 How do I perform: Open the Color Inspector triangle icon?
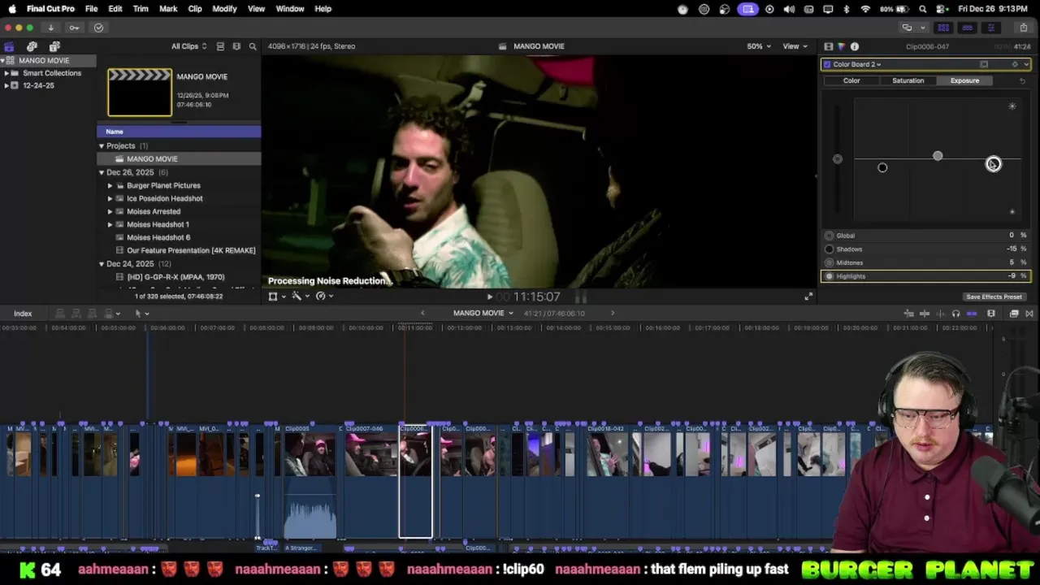pos(841,46)
